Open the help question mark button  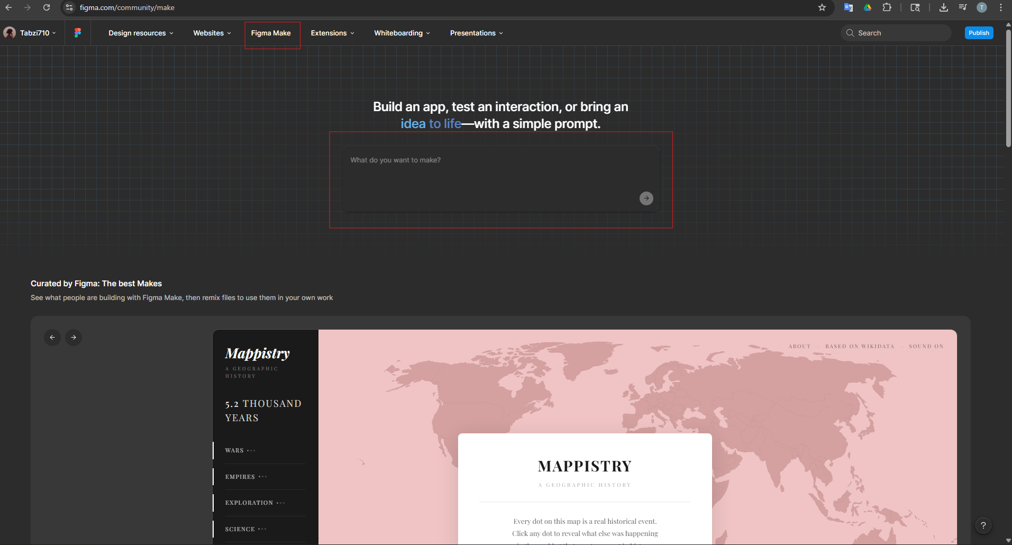[983, 525]
